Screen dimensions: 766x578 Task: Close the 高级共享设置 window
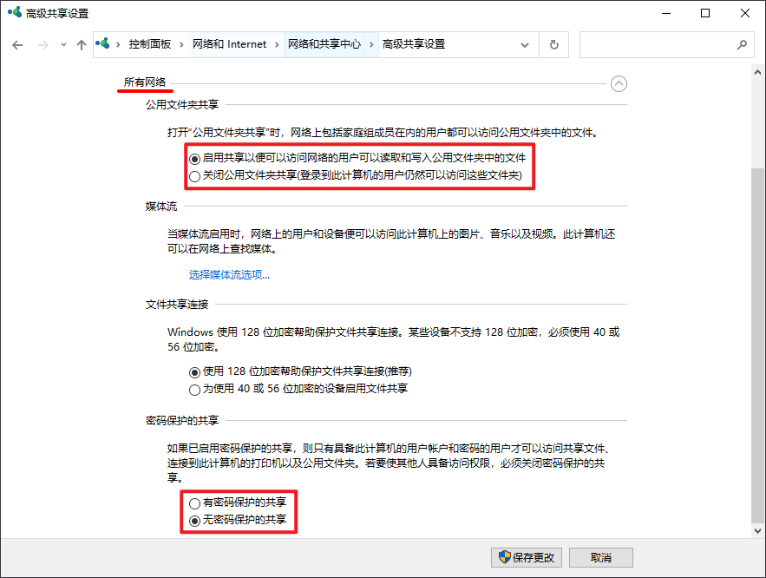744,13
